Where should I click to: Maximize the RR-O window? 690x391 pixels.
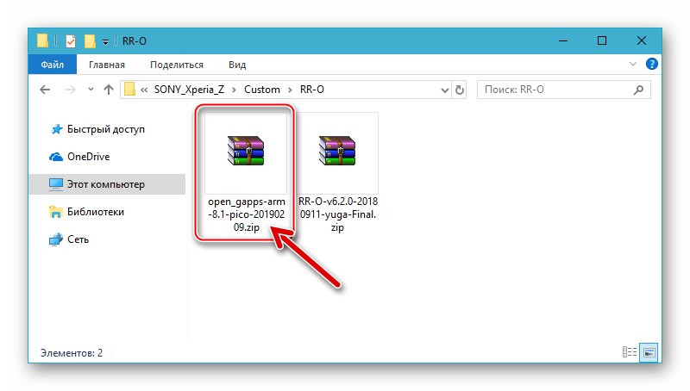click(602, 40)
